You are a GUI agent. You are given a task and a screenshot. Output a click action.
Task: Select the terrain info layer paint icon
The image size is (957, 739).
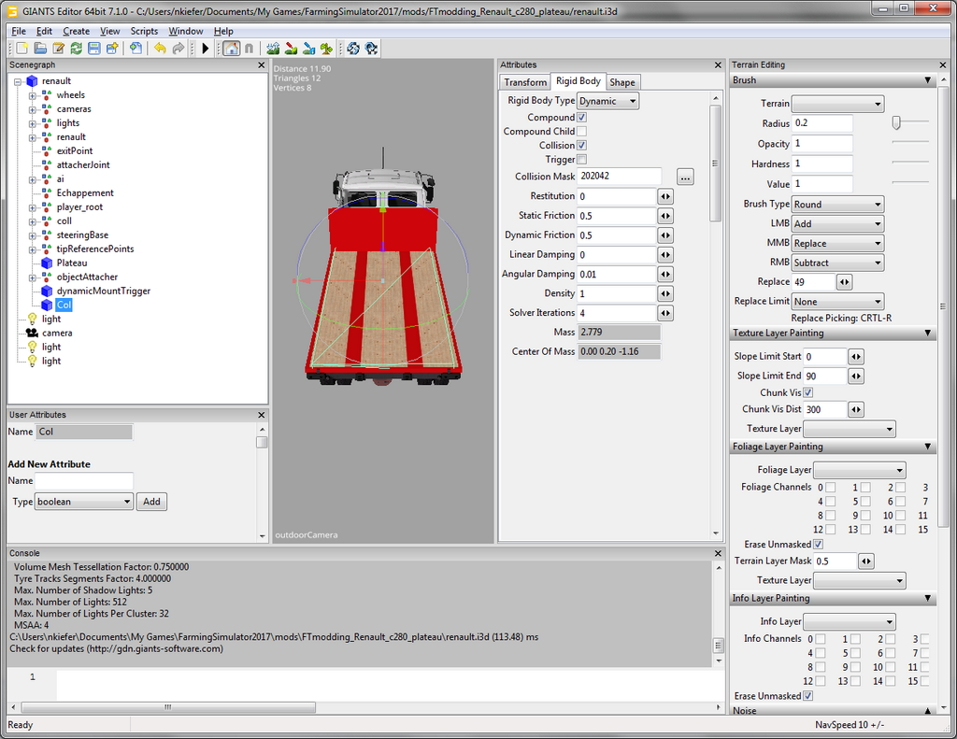coord(308,49)
